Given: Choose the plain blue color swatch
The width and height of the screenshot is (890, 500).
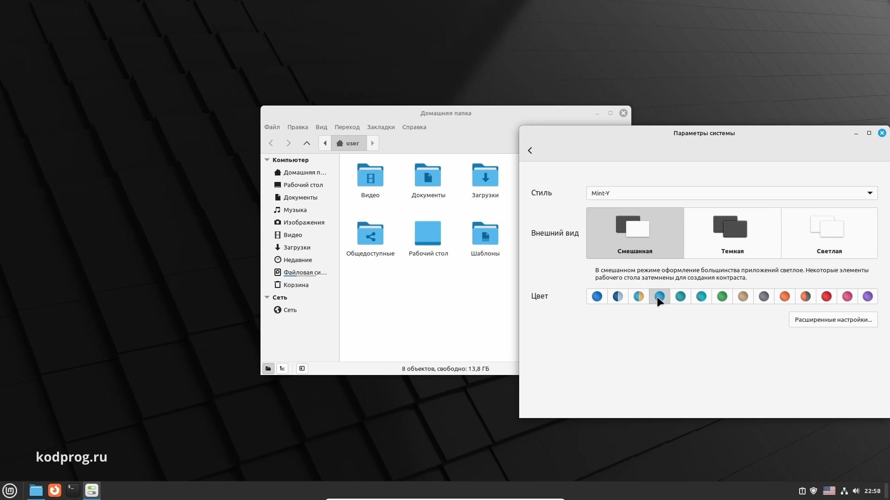Looking at the screenshot, I should [x=597, y=296].
